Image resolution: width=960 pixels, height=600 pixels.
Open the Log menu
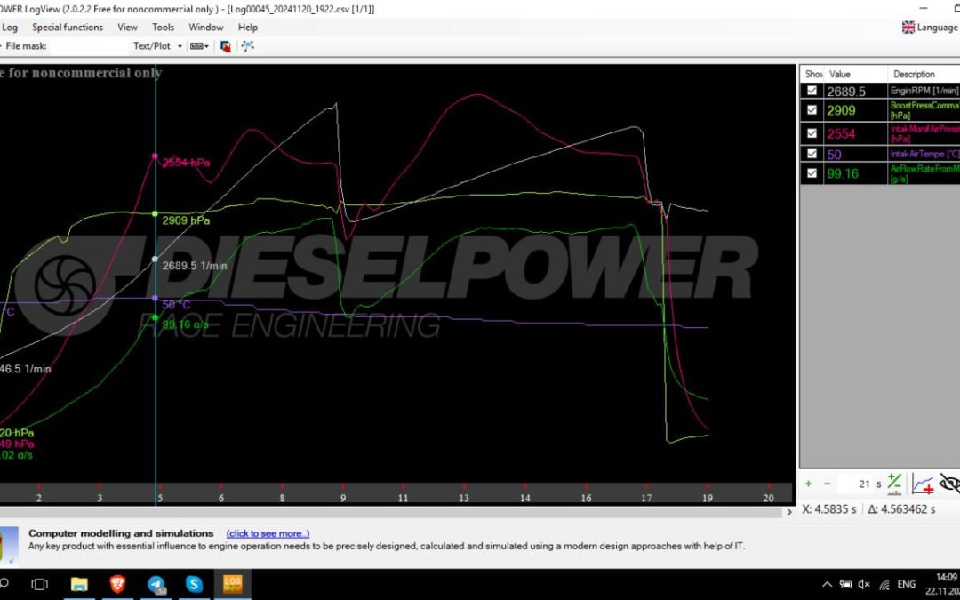[x=10, y=28]
